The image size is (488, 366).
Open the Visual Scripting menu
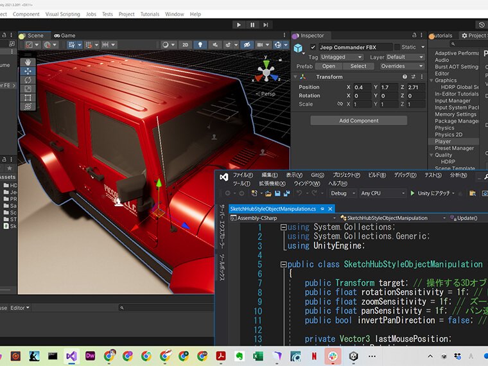62,14
